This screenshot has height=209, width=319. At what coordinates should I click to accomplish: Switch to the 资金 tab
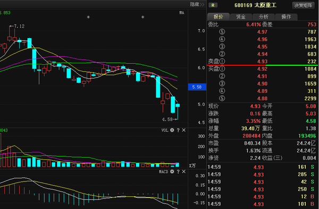pyautogui.click(x=241, y=17)
